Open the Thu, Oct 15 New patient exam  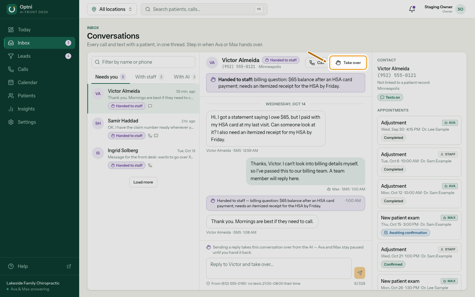419,225
